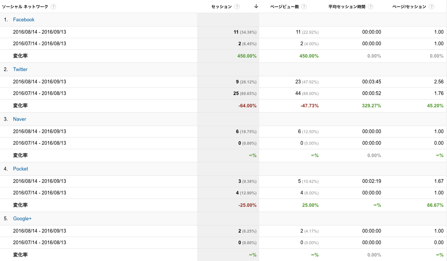Select Twitter sessions value 25 (80.65%)
Viewport: 447px width, 261px height.
tap(245, 93)
